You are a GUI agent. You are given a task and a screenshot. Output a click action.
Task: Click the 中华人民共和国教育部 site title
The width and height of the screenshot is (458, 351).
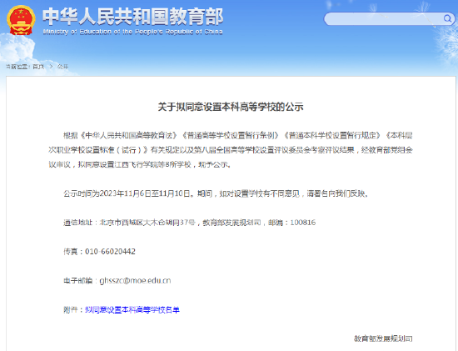133,17
